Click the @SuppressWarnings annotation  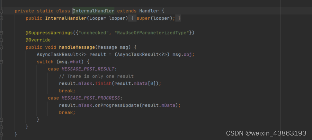tap(50, 33)
